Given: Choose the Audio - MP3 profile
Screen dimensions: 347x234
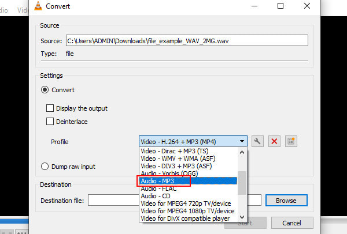Looking at the screenshot, I should point(189,181).
